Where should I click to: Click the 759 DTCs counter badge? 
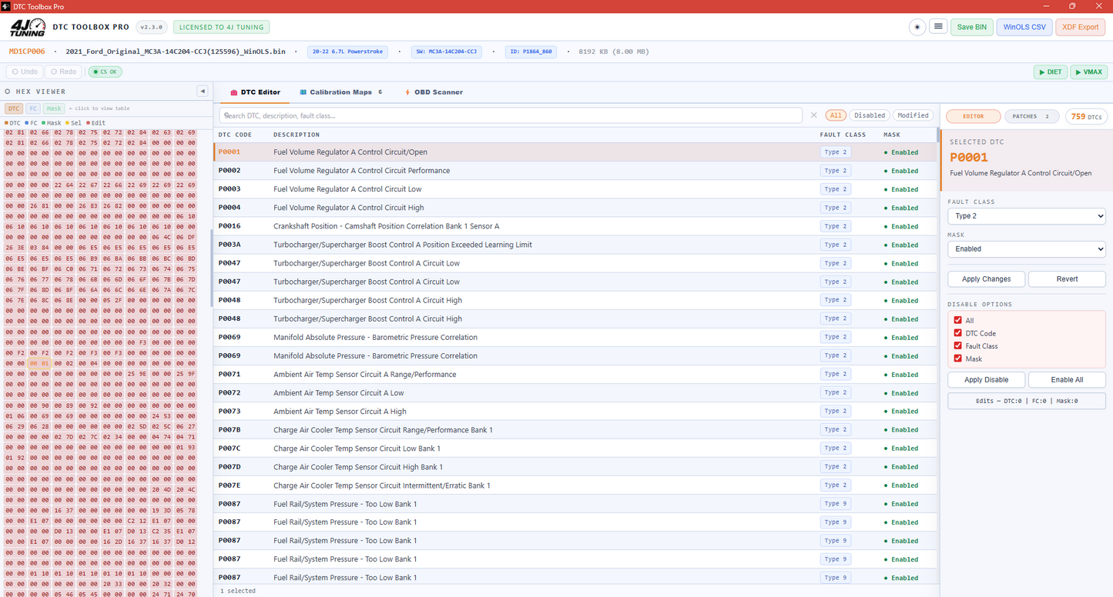1087,116
